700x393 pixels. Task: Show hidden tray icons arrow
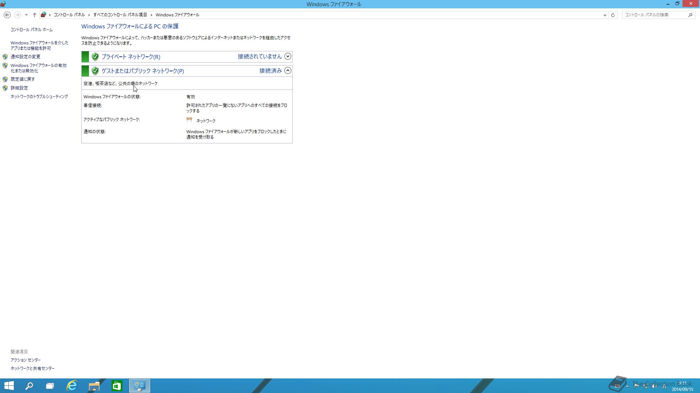627,386
